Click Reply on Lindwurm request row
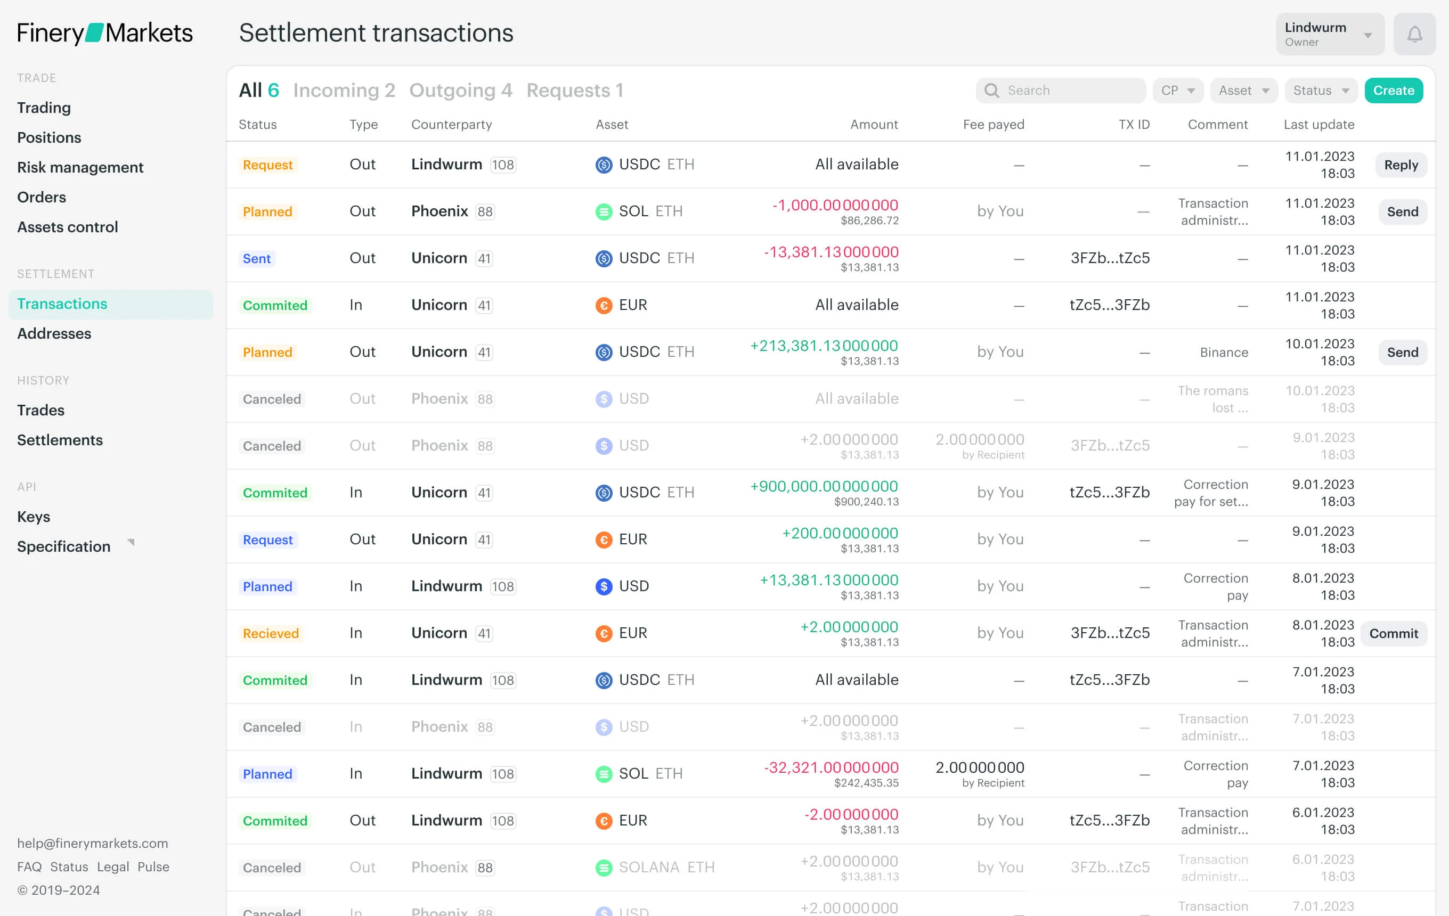Screen dimensions: 1449x916 click(1401, 165)
